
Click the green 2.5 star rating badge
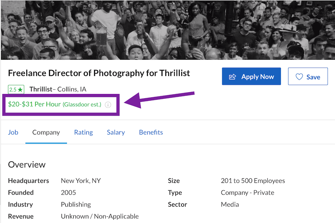(x=16, y=89)
